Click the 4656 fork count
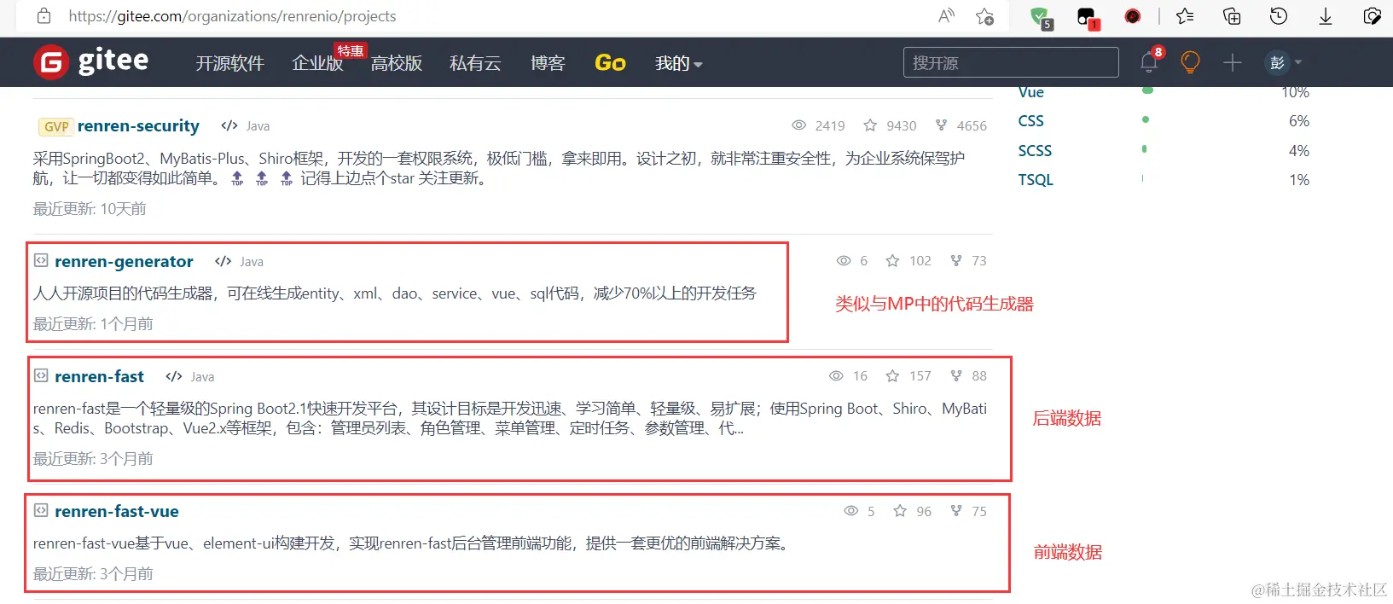This screenshot has height=604, width=1393. pyautogui.click(x=972, y=126)
